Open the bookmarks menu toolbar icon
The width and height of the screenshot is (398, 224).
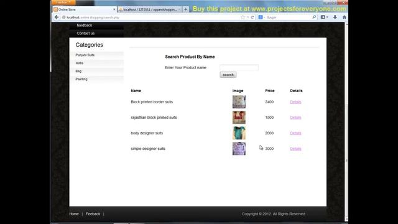point(324,17)
